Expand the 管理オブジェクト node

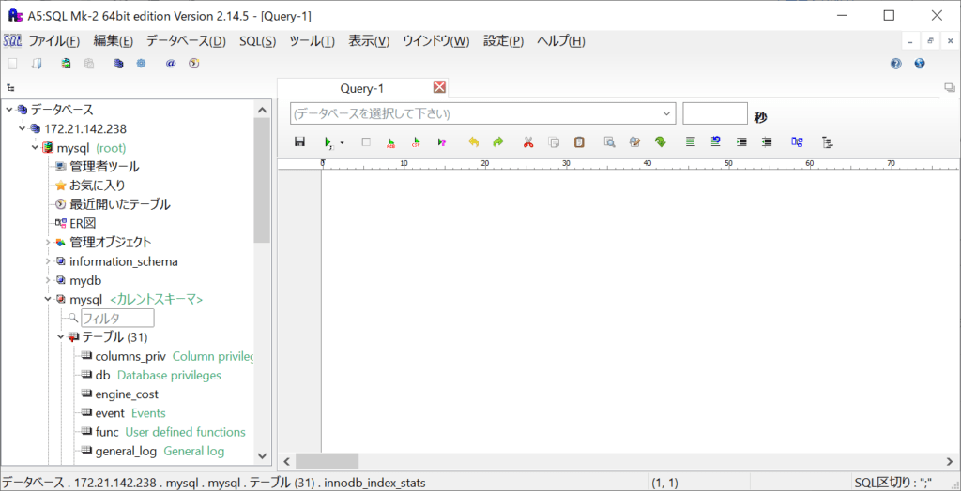(x=48, y=243)
